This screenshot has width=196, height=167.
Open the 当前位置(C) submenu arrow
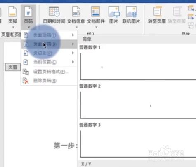click(x=73, y=62)
